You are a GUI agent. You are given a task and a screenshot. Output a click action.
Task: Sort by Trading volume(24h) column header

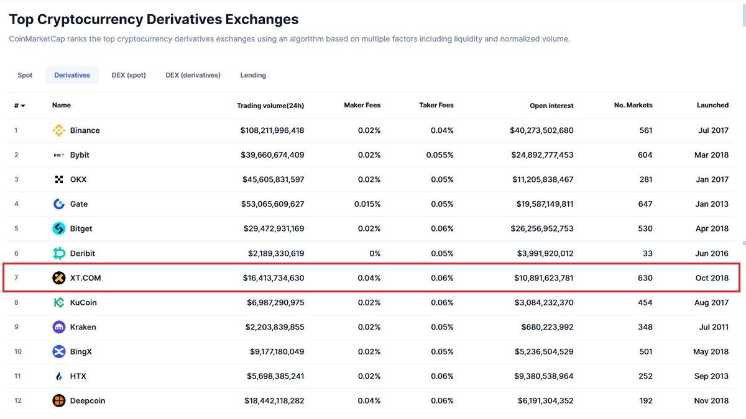point(270,106)
